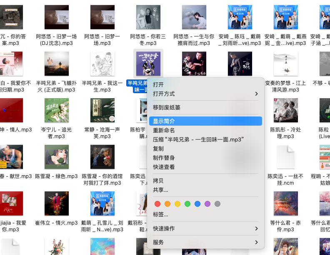Click file name 崔伟立 - 情火.mp3
This screenshot has width=330, height=255.
(x=56, y=223)
